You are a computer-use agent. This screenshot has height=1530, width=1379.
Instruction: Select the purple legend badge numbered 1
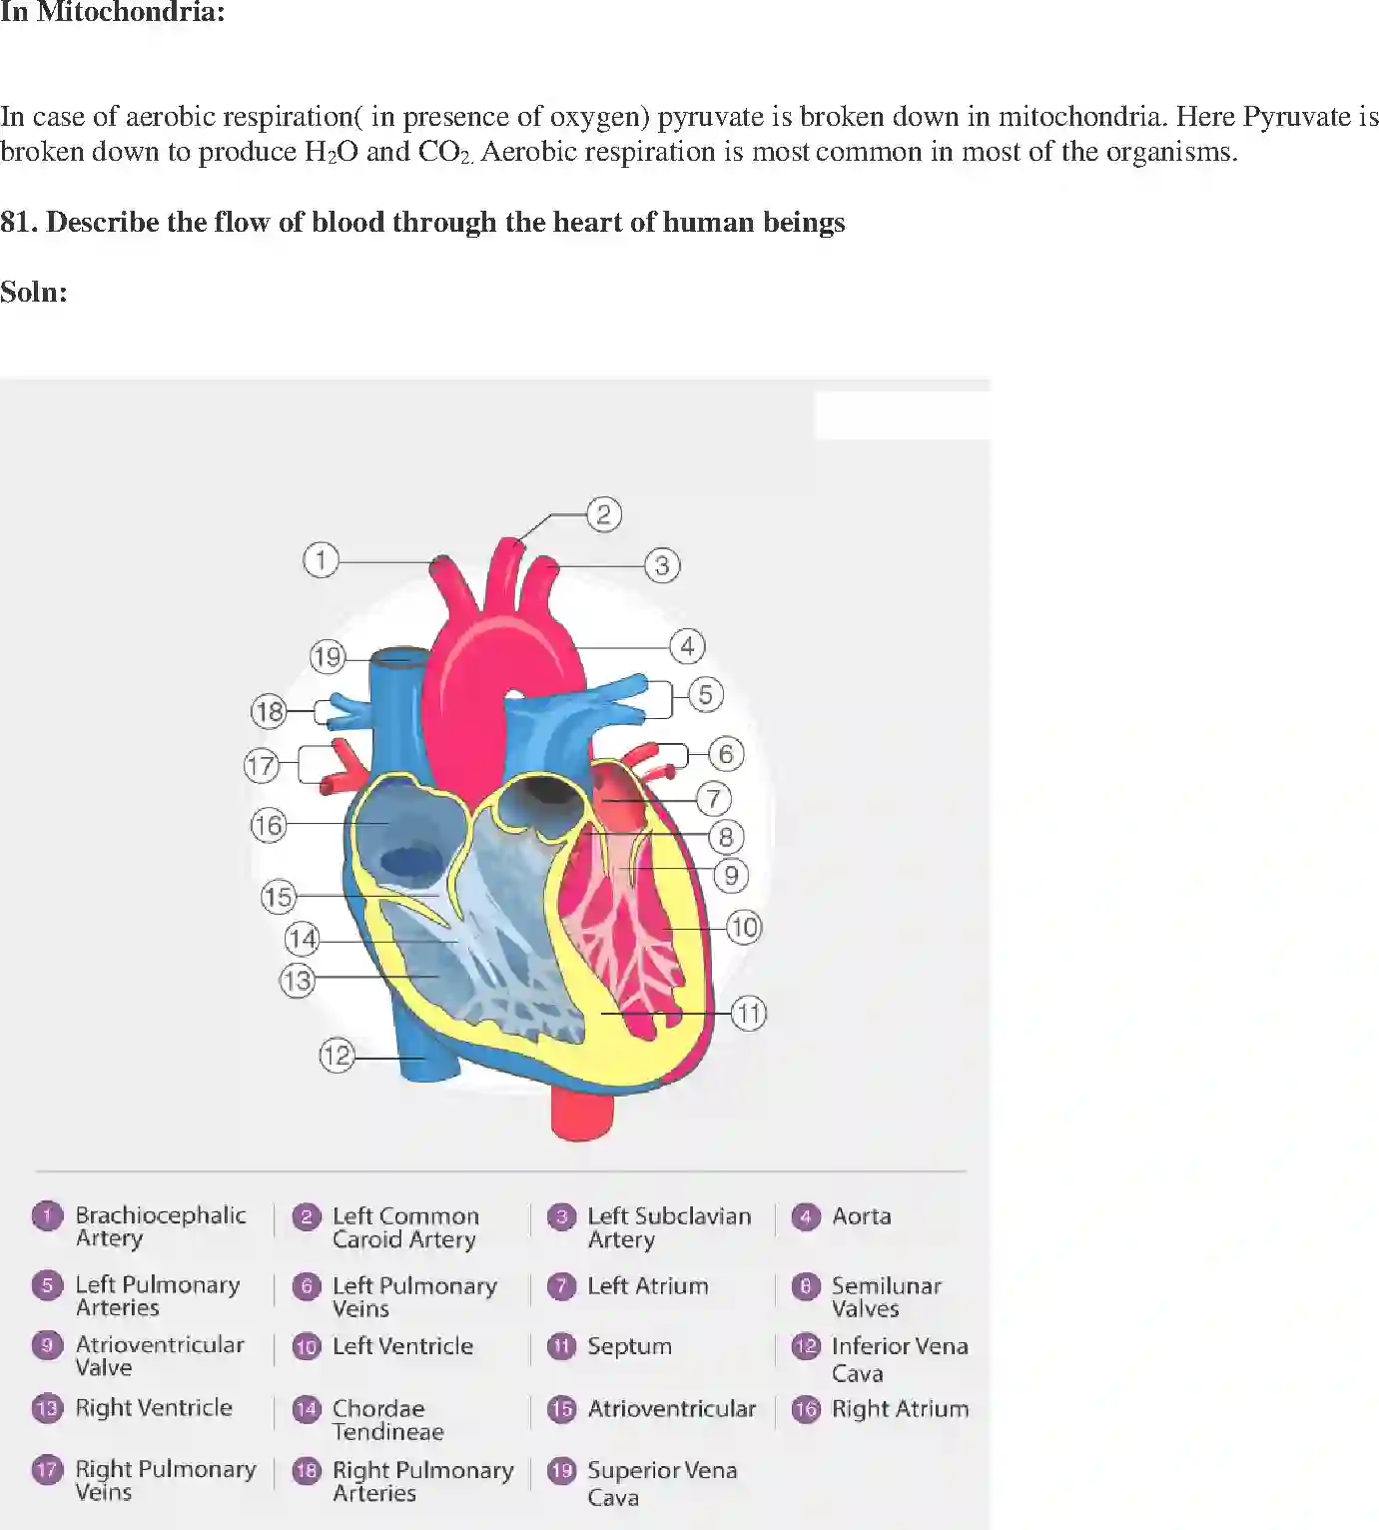point(47,1216)
